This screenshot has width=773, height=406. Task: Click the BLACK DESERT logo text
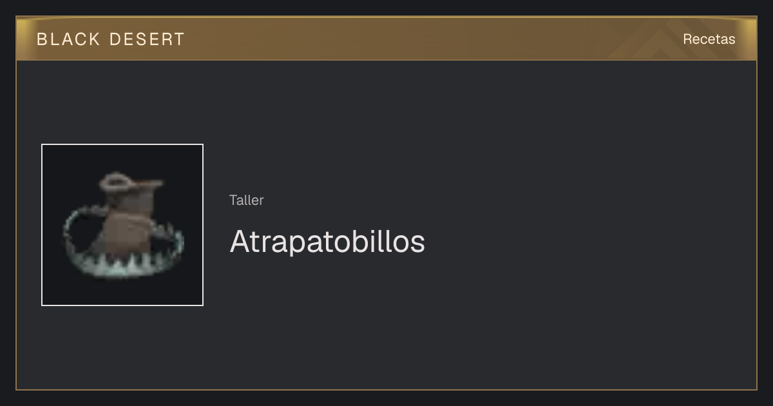click(111, 39)
